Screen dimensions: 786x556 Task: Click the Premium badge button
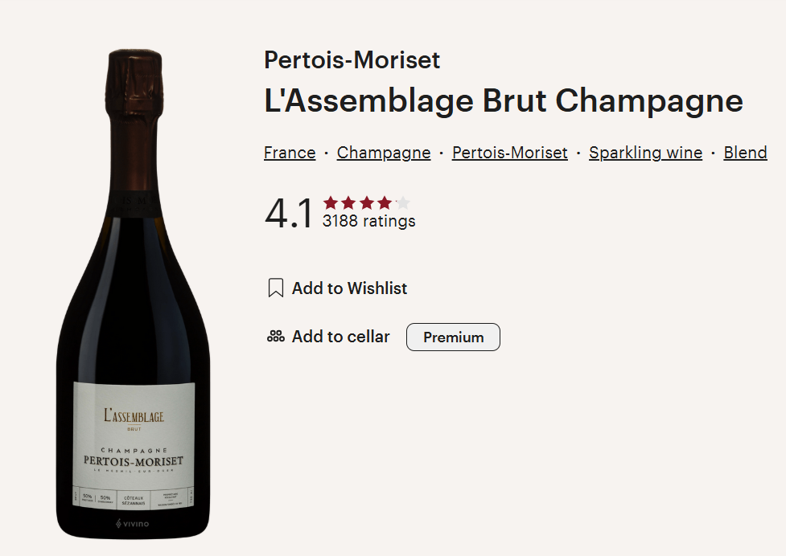click(x=453, y=337)
